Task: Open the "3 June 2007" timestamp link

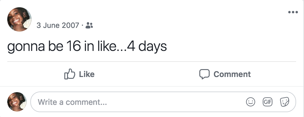Action: coord(58,25)
